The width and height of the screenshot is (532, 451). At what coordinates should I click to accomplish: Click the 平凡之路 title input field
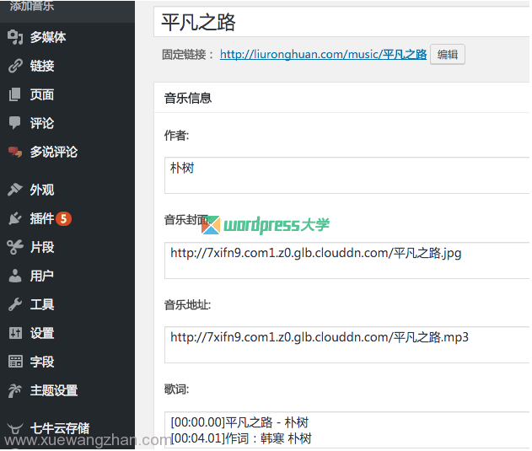coord(341,22)
